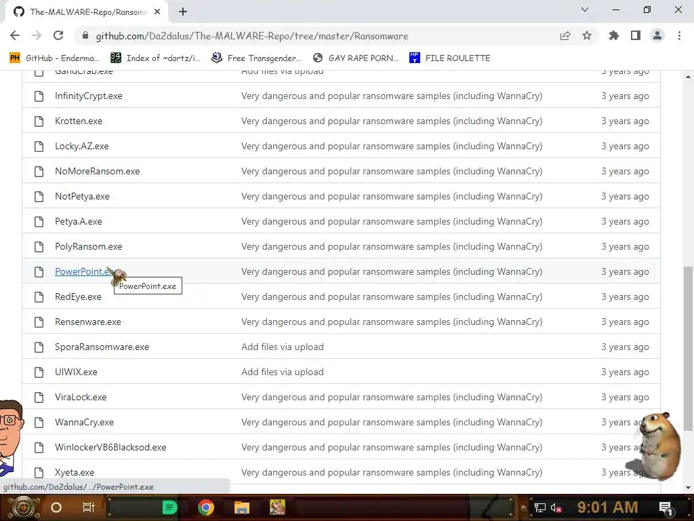
Task: Open the Locky.AZ.exe file link
Action: point(82,147)
